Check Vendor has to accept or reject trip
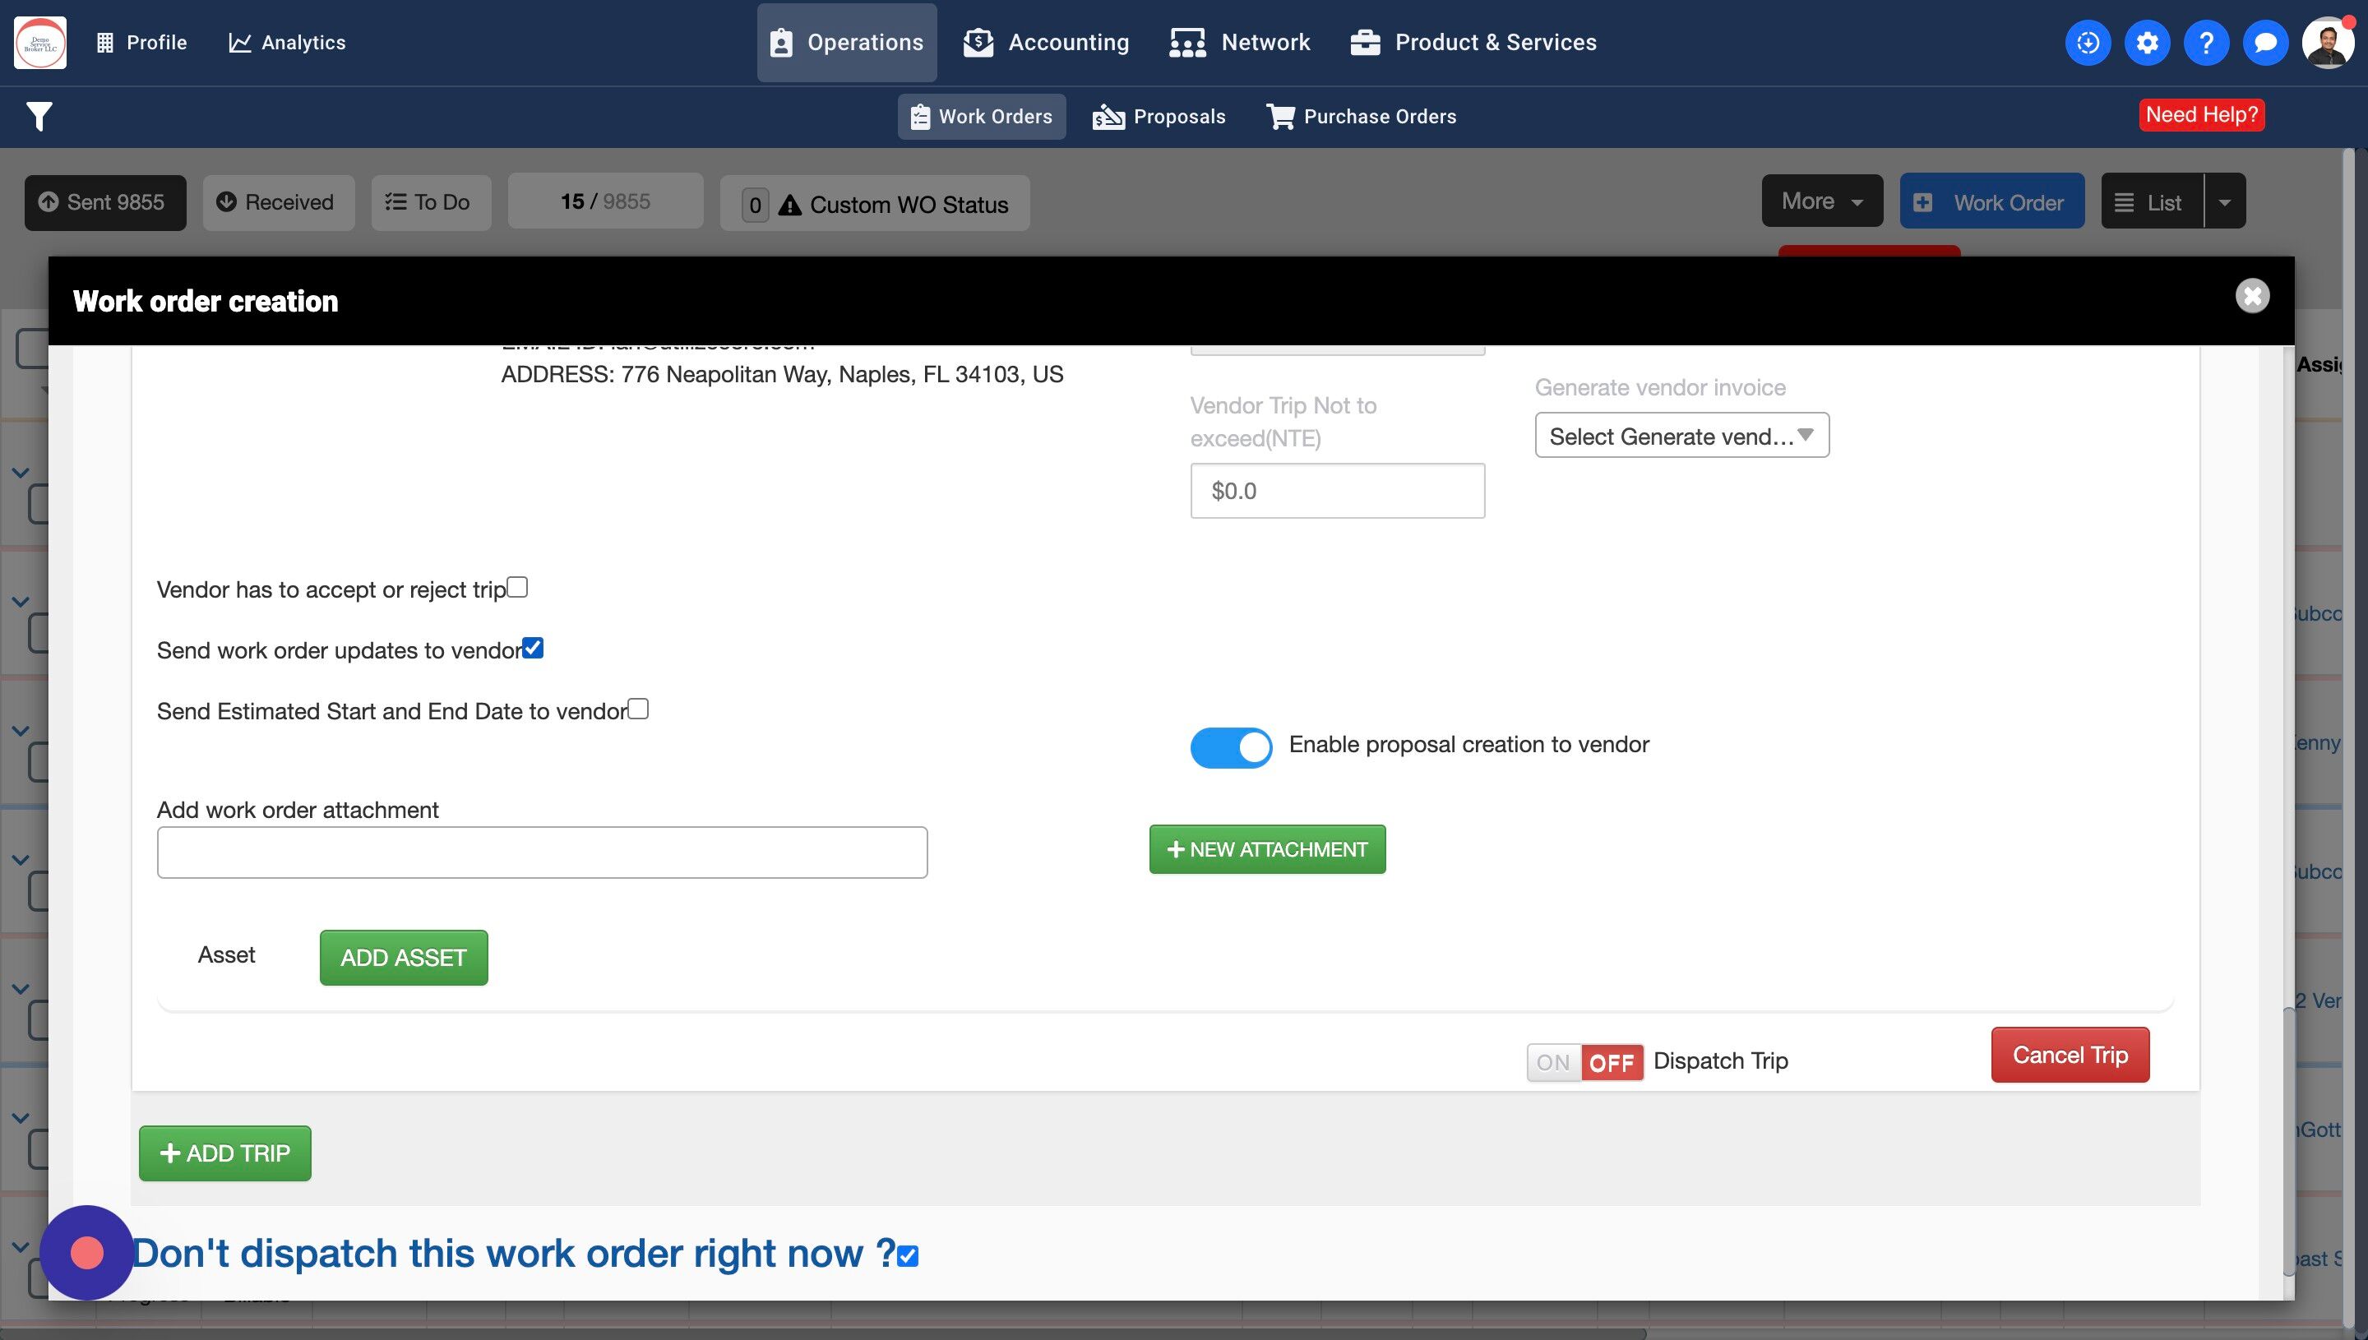 pyautogui.click(x=517, y=587)
